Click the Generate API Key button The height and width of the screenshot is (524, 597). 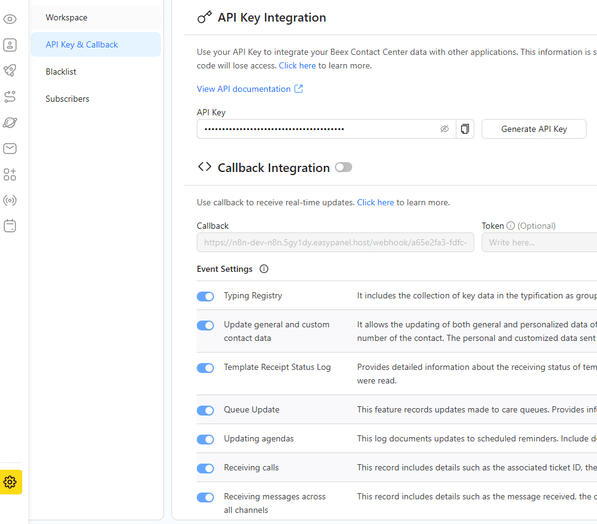pyautogui.click(x=533, y=129)
